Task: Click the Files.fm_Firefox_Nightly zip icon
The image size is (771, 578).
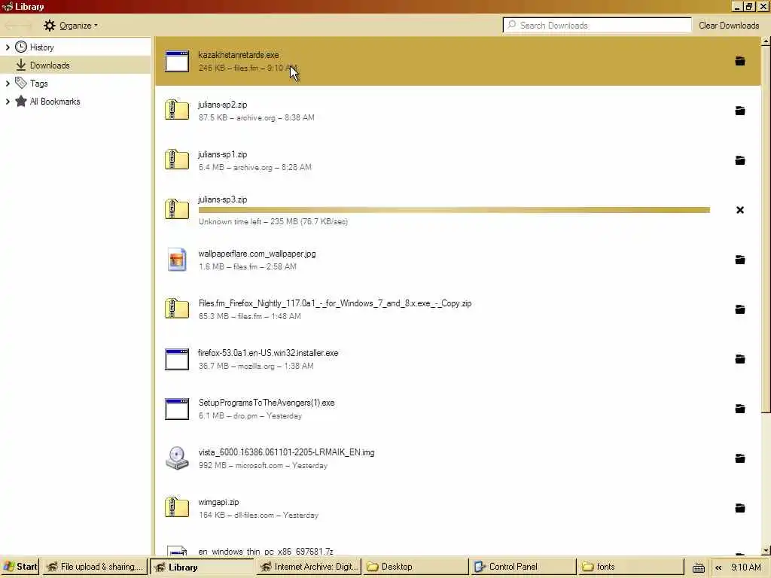Action: click(177, 309)
